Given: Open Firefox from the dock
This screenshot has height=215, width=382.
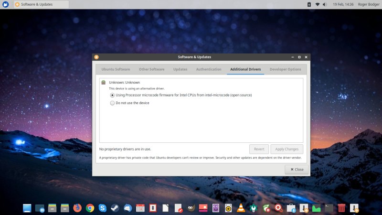Looking at the screenshot, I should pyautogui.click(x=77, y=208).
